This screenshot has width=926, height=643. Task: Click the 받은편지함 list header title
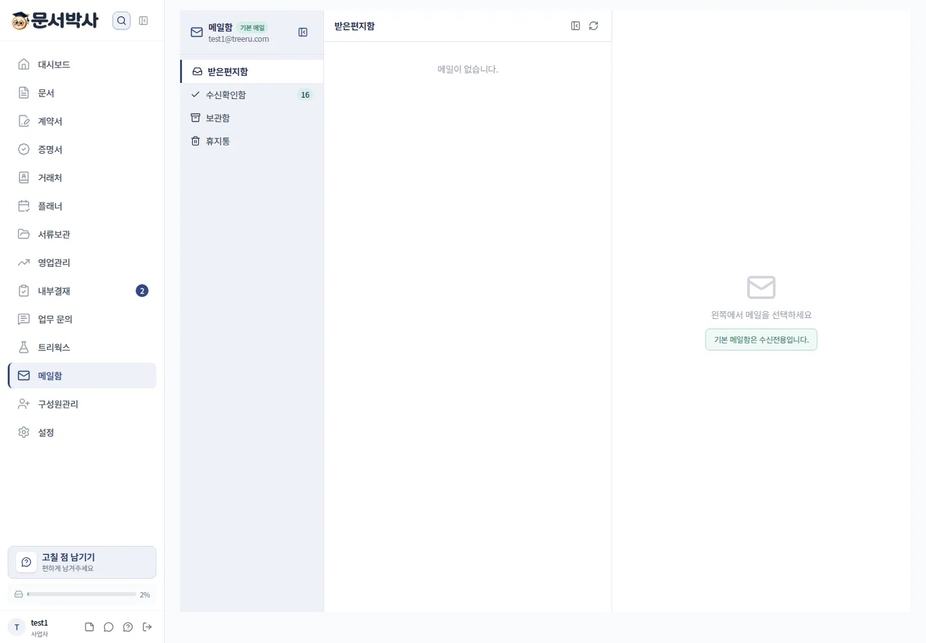[354, 26]
